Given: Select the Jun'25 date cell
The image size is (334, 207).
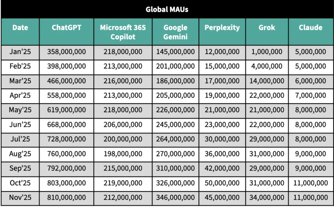Looking at the screenshot, I should tap(20, 125).
